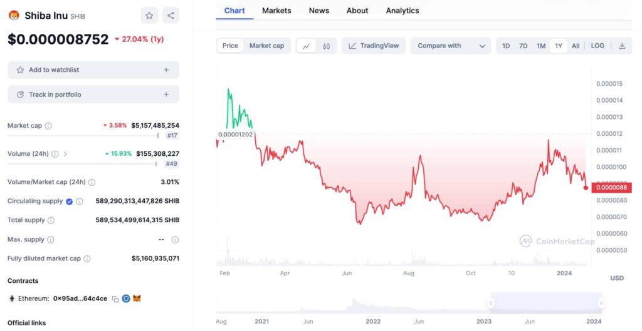This screenshot has height=331, width=642.
Task: Click Add to watchlist button
Action: (x=93, y=70)
